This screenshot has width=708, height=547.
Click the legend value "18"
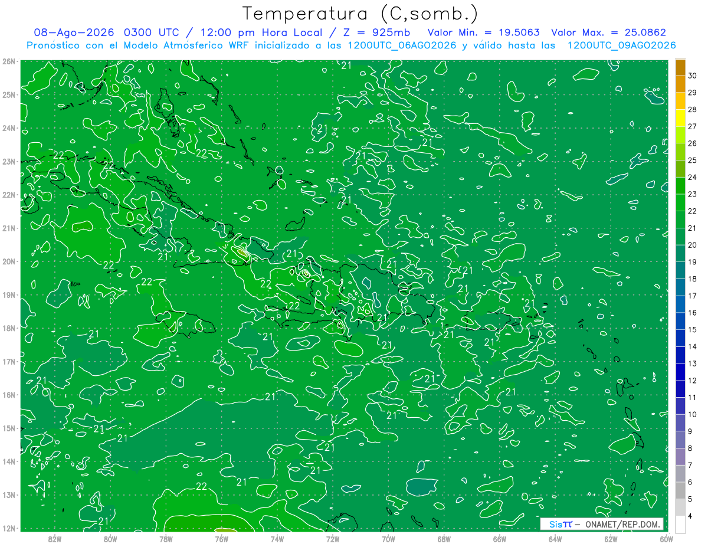pos(693,279)
